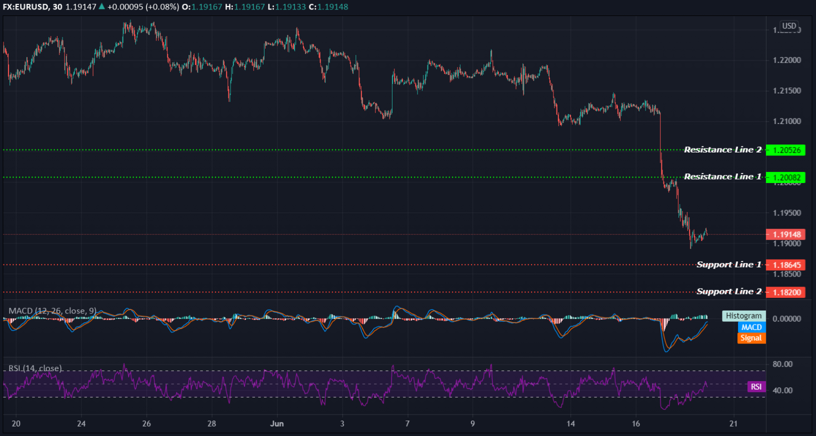Image resolution: width=816 pixels, height=436 pixels.
Task: Click the 0.00000 MACD axis value
Action: point(786,318)
